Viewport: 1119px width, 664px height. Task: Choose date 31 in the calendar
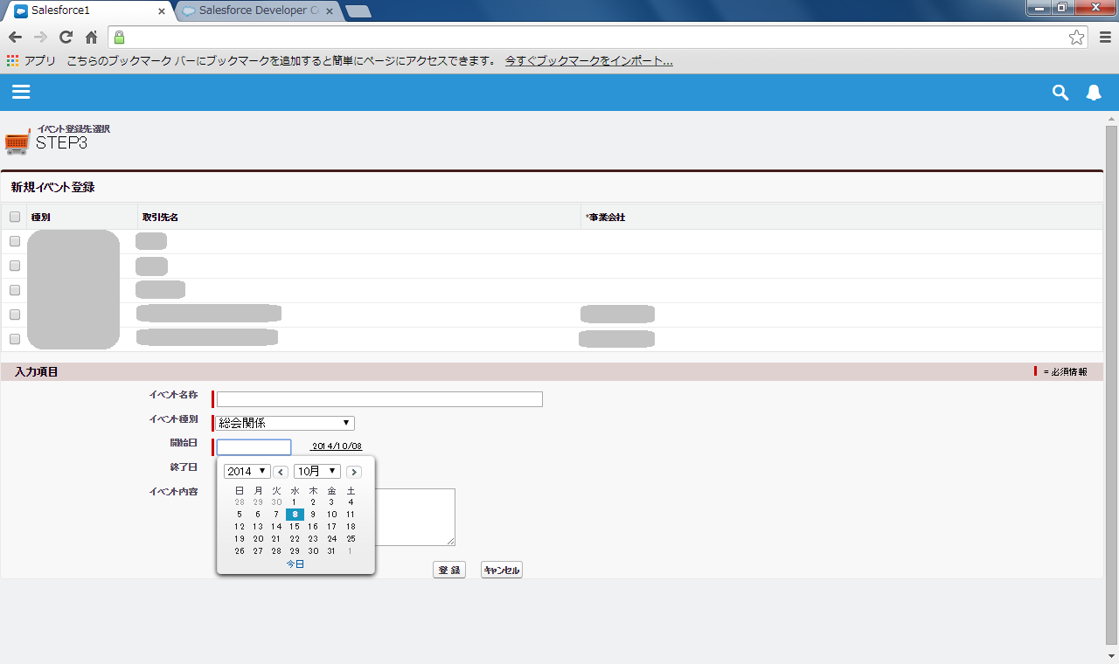[x=331, y=551]
